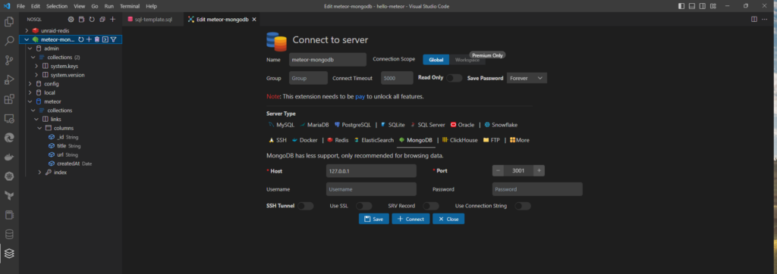This screenshot has height=274, width=777.
Task: Collapse all in NoSQL panel
Action: pyautogui.click(x=102, y=19)
